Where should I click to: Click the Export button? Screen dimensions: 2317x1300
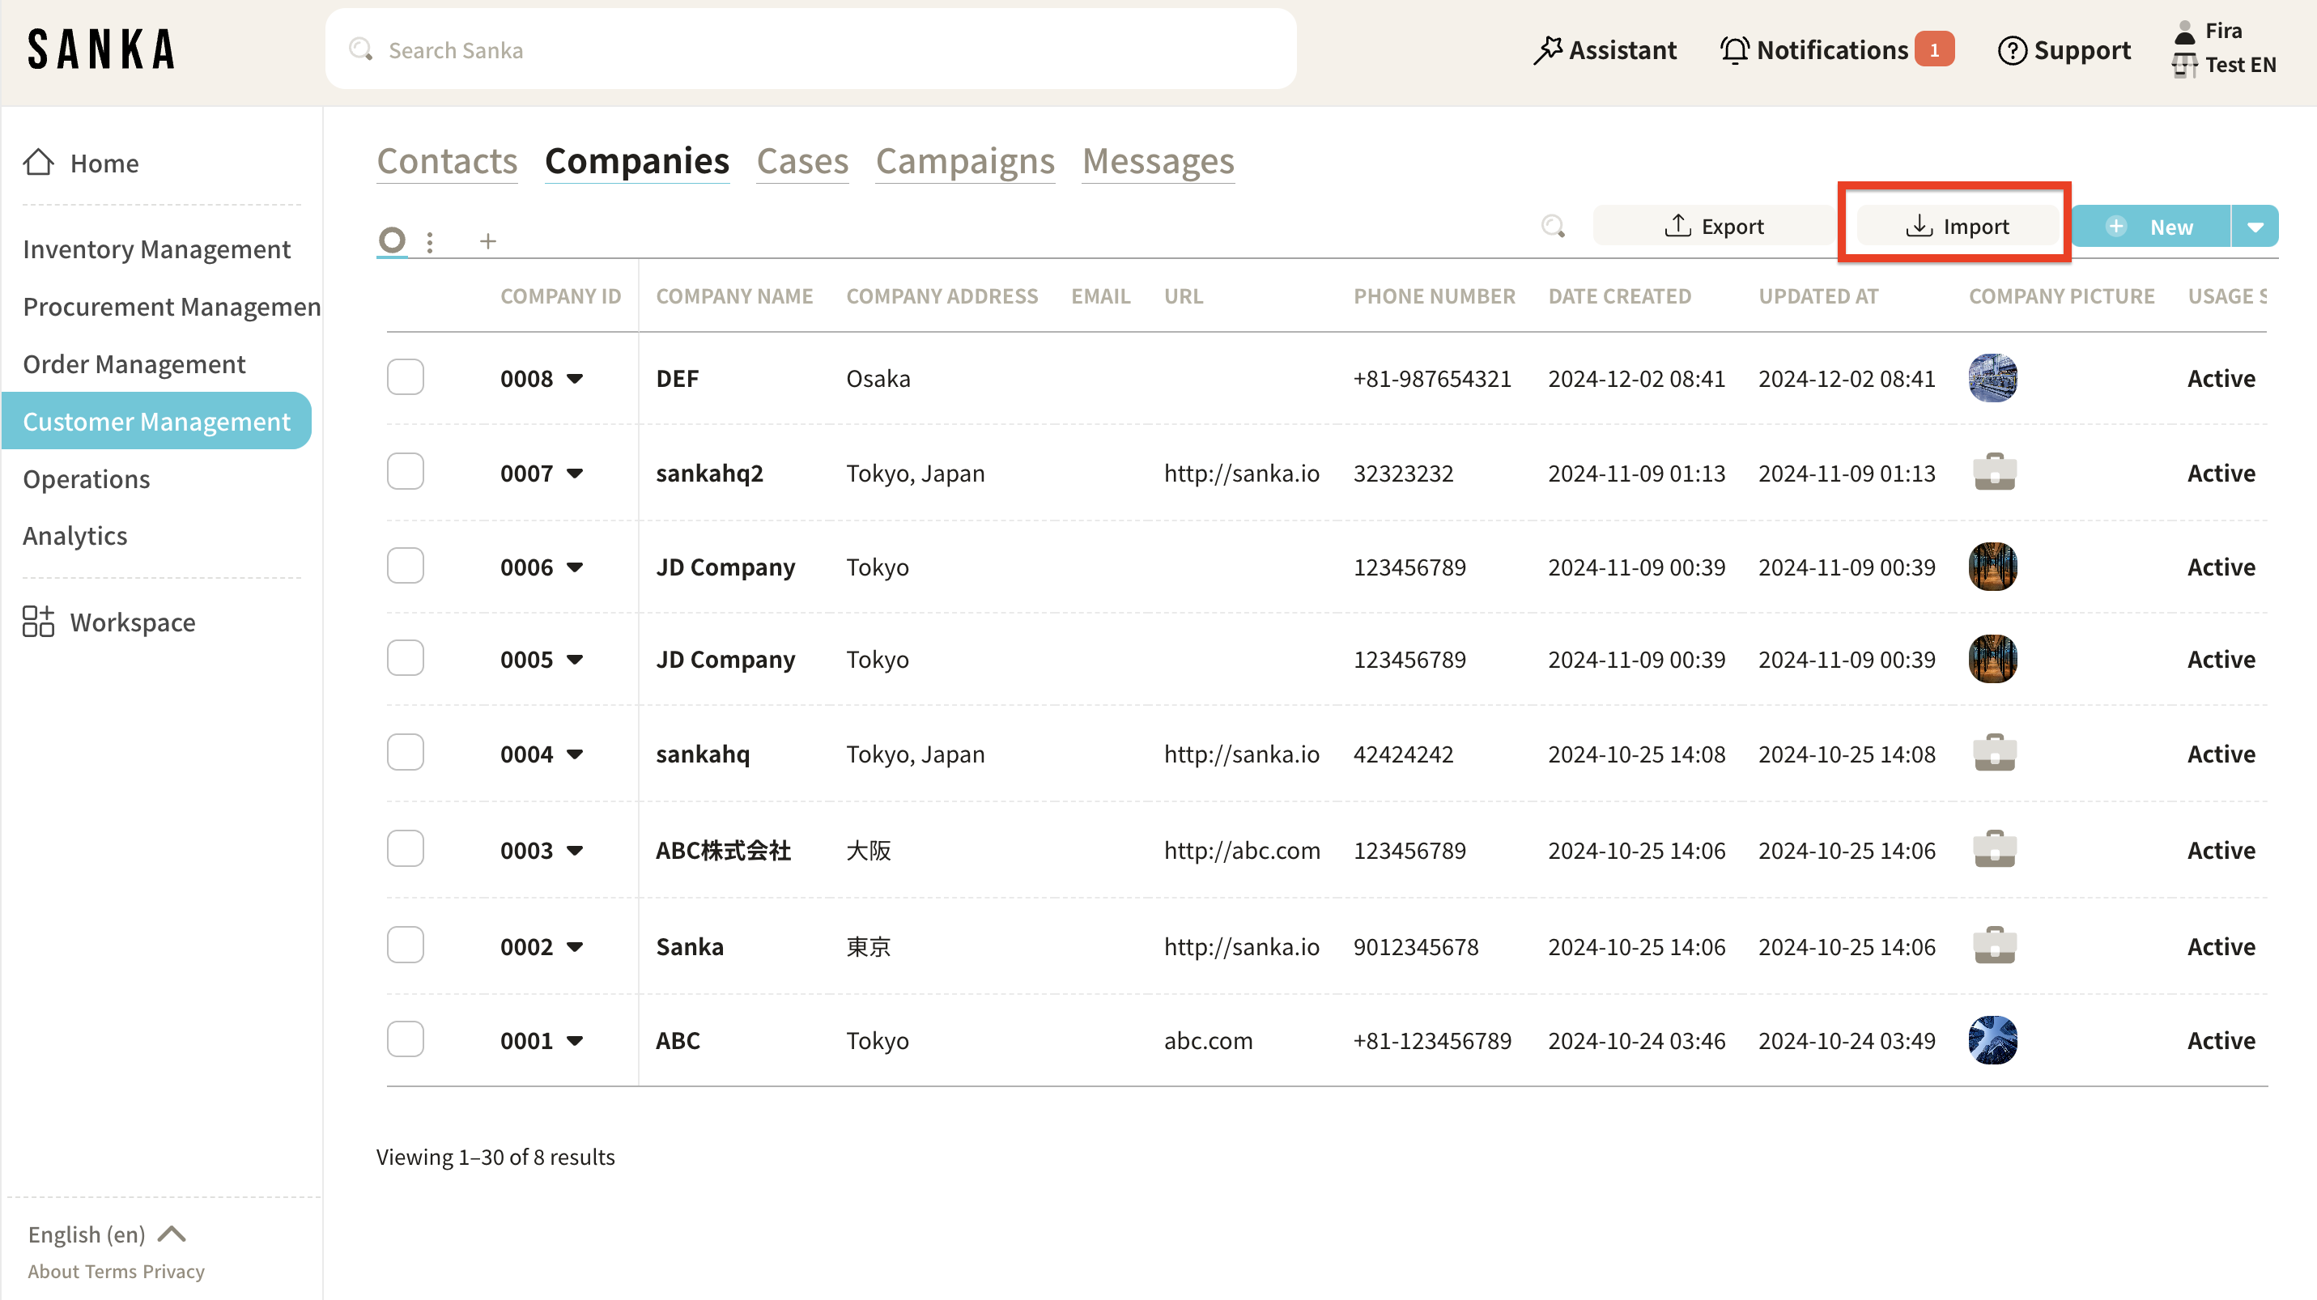1714,227
